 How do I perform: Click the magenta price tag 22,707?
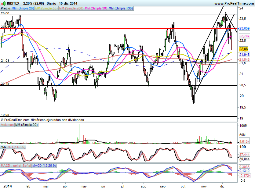[x=244, y=36]
